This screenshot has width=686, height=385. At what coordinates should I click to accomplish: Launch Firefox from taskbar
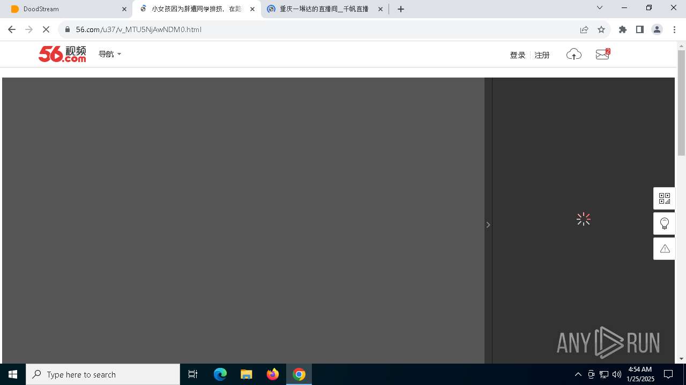(273, 374)
